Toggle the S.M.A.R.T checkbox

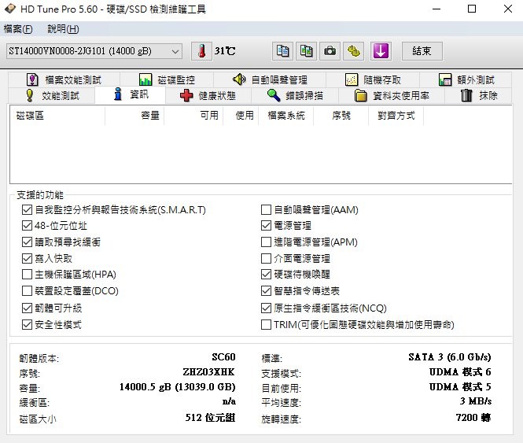28,210
